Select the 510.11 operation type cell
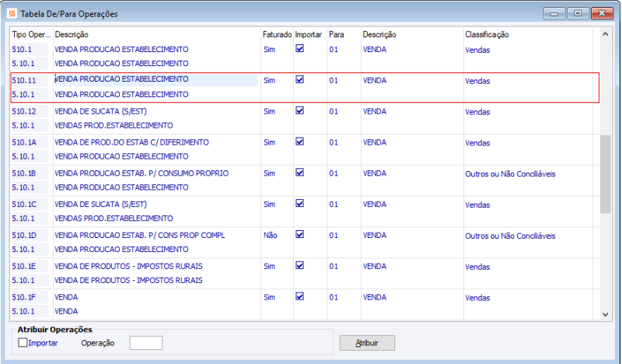 (x=30, y=80)
